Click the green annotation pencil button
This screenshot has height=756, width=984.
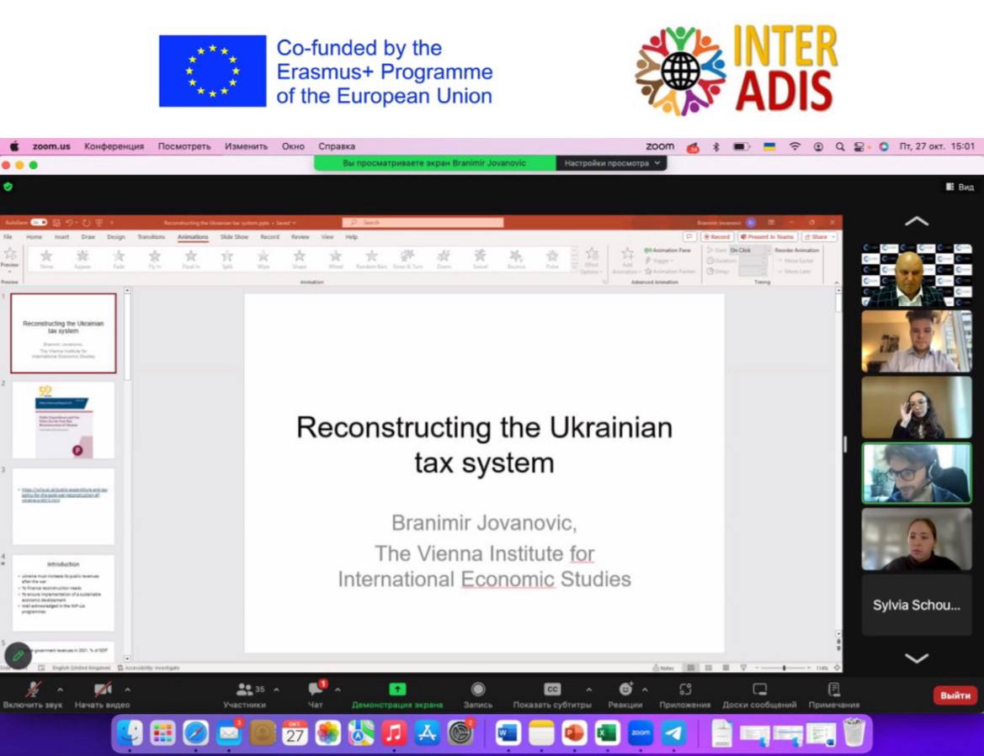coord(18,656)
